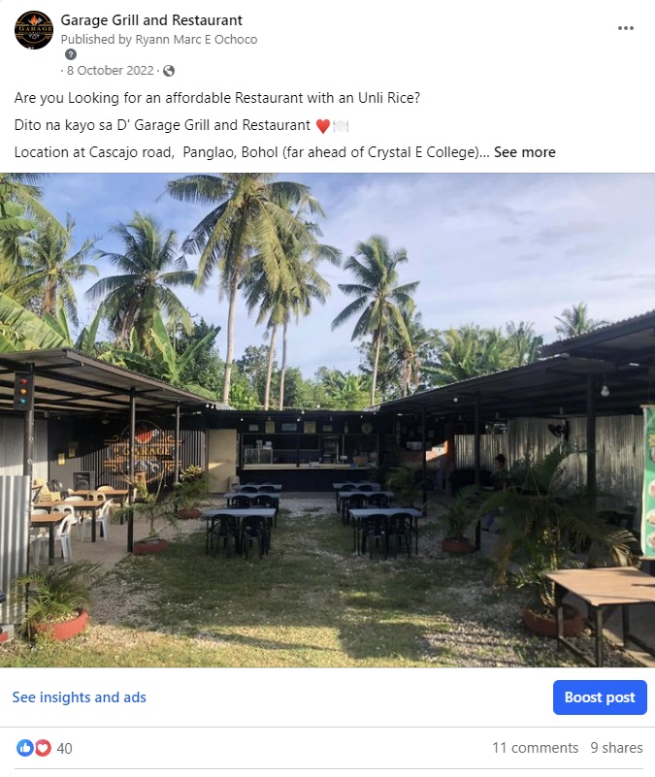View the 11 comments
The height and width of the screenshot is (777, 655).
click(x=535, y=748)
